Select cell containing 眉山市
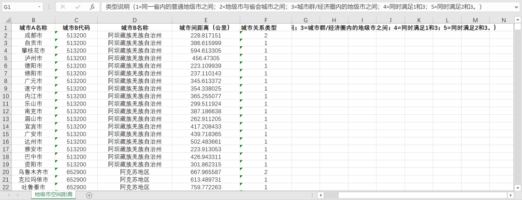Viewport: 522px width, 200px height. (x=34, y=119)
